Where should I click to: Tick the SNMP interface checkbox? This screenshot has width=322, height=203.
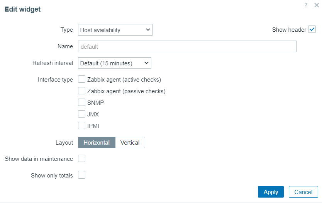tap(81, 102)
